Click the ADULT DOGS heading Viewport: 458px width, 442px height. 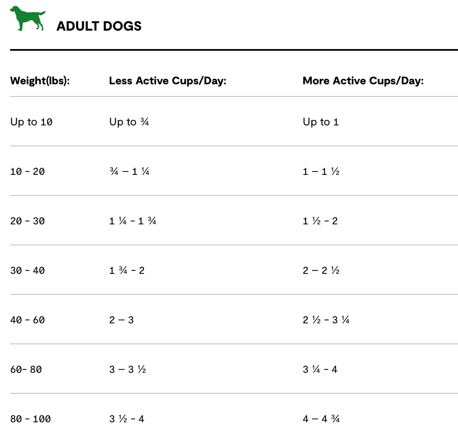click(99, 26)
